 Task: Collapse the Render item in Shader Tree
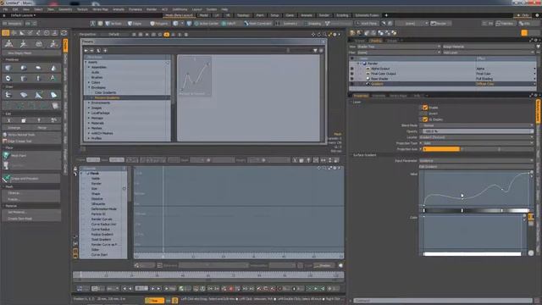358,64
